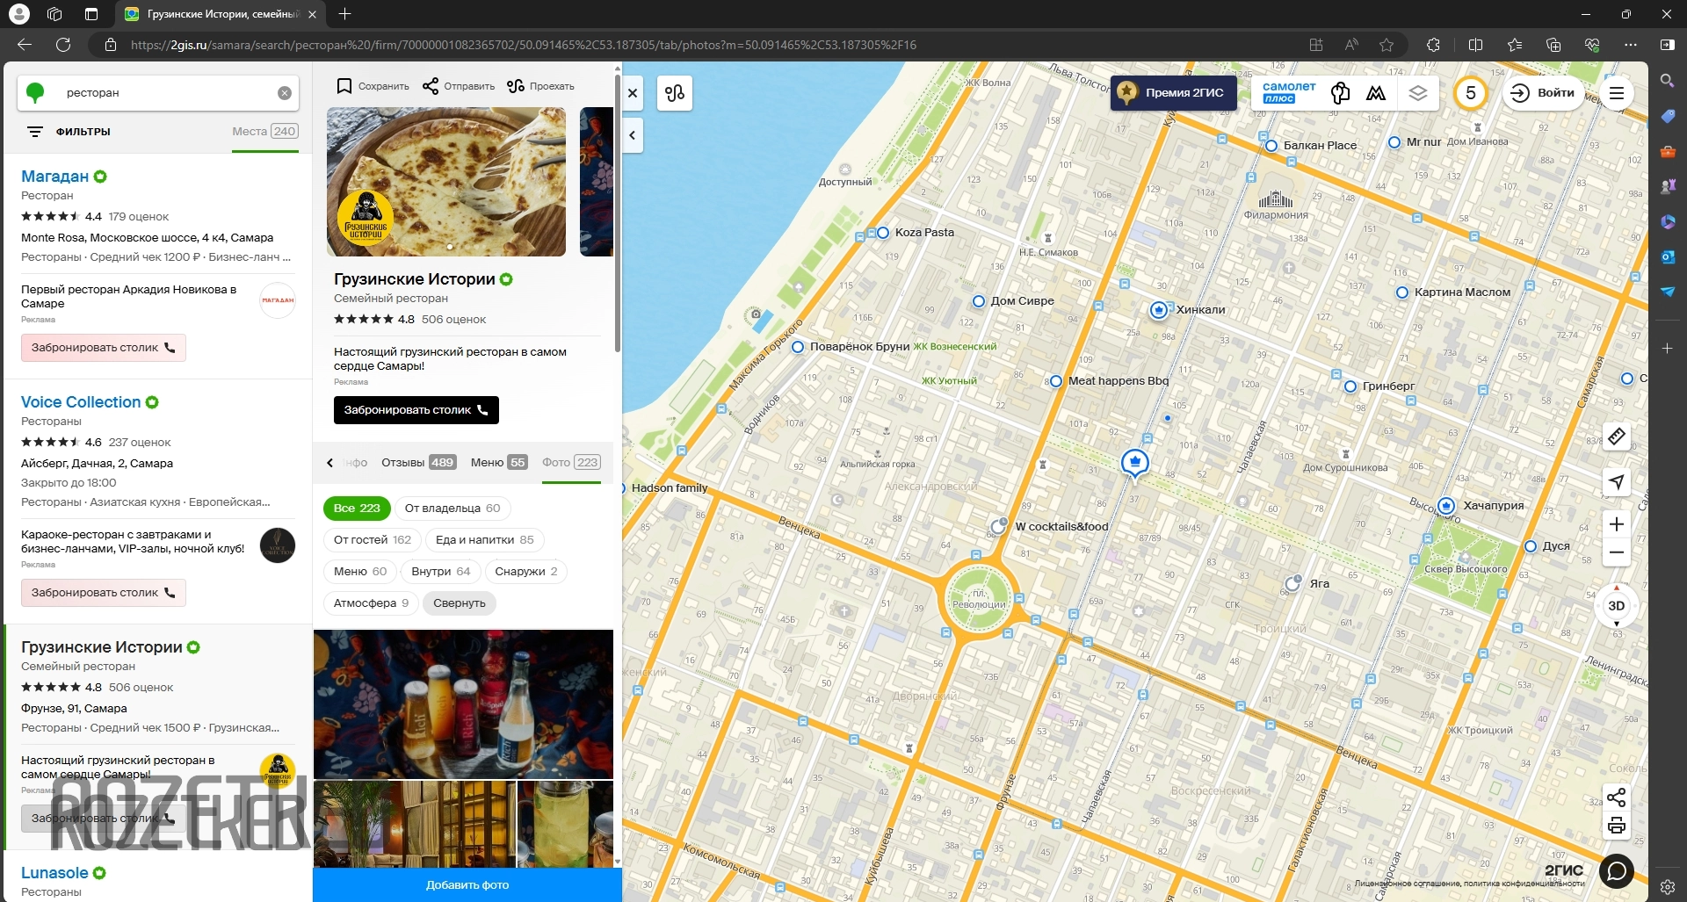The image size is (1687, 902).
Task: Add page to browser favorites star
Action: click(1387, 45)
